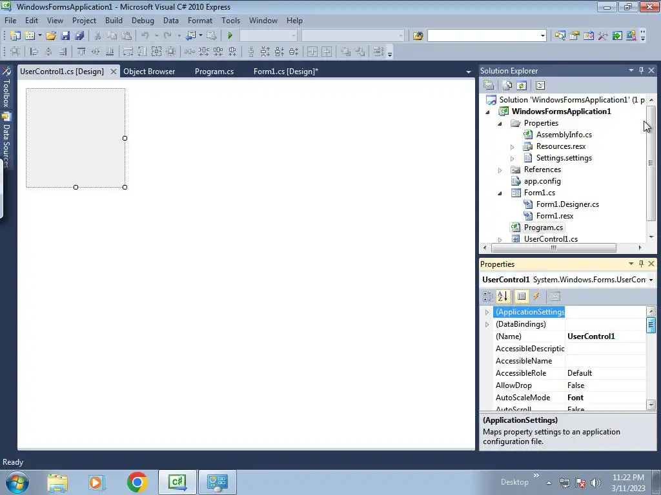
Task: Select Program.cs in Solution Explorer tree
Action: pos(544,228)
